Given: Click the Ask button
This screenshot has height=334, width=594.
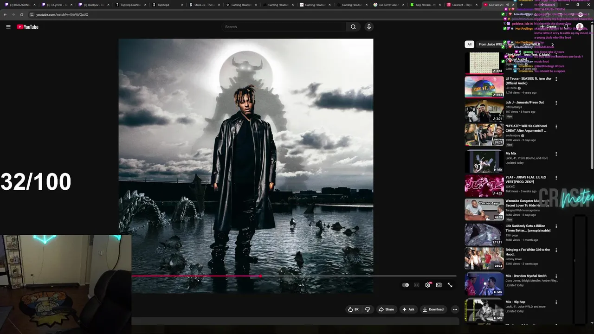Looking at the screenshot, I should click(408, 309).
